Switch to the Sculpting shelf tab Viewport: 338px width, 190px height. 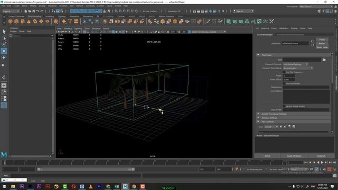coord(50,16)
